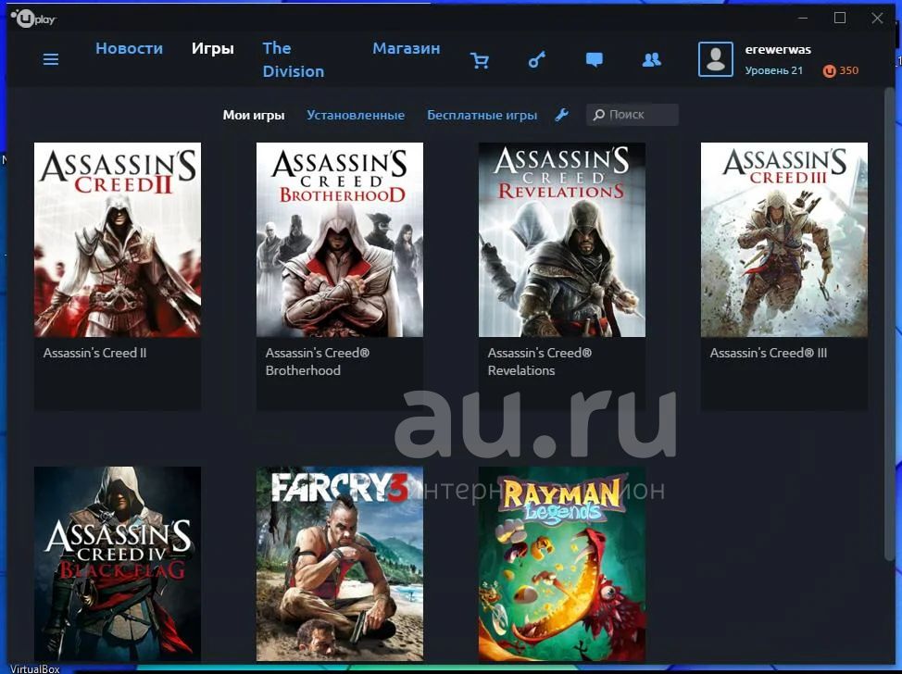The width and height of the screenshot is (902, 674).
Task: Select Assassin's Creed IV Black Flag cover
Action: click(x=118, y=564)
